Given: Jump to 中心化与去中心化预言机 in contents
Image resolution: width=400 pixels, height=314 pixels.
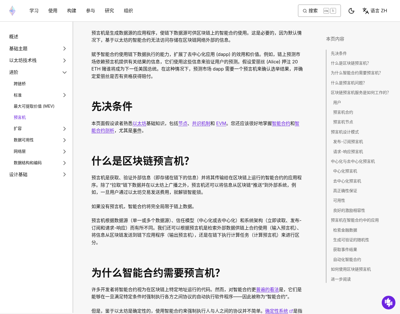Looking at the screenshot, I should 353,161.
